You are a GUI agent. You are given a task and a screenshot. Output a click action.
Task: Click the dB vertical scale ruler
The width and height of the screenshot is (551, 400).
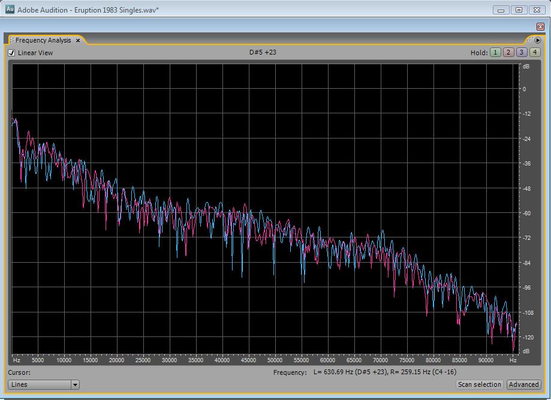click(525, 210)
